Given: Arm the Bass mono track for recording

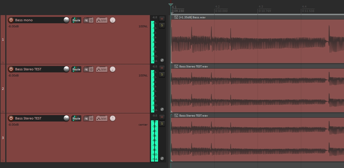Looking at the screenshot, I should (x=11, y=20).
